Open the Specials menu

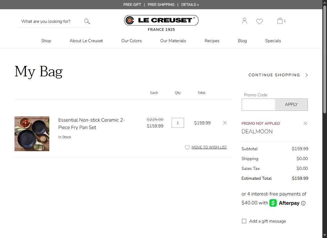[x=273, y=41]
